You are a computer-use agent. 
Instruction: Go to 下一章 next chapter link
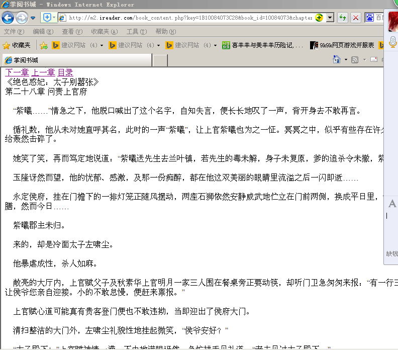point(17,72)
